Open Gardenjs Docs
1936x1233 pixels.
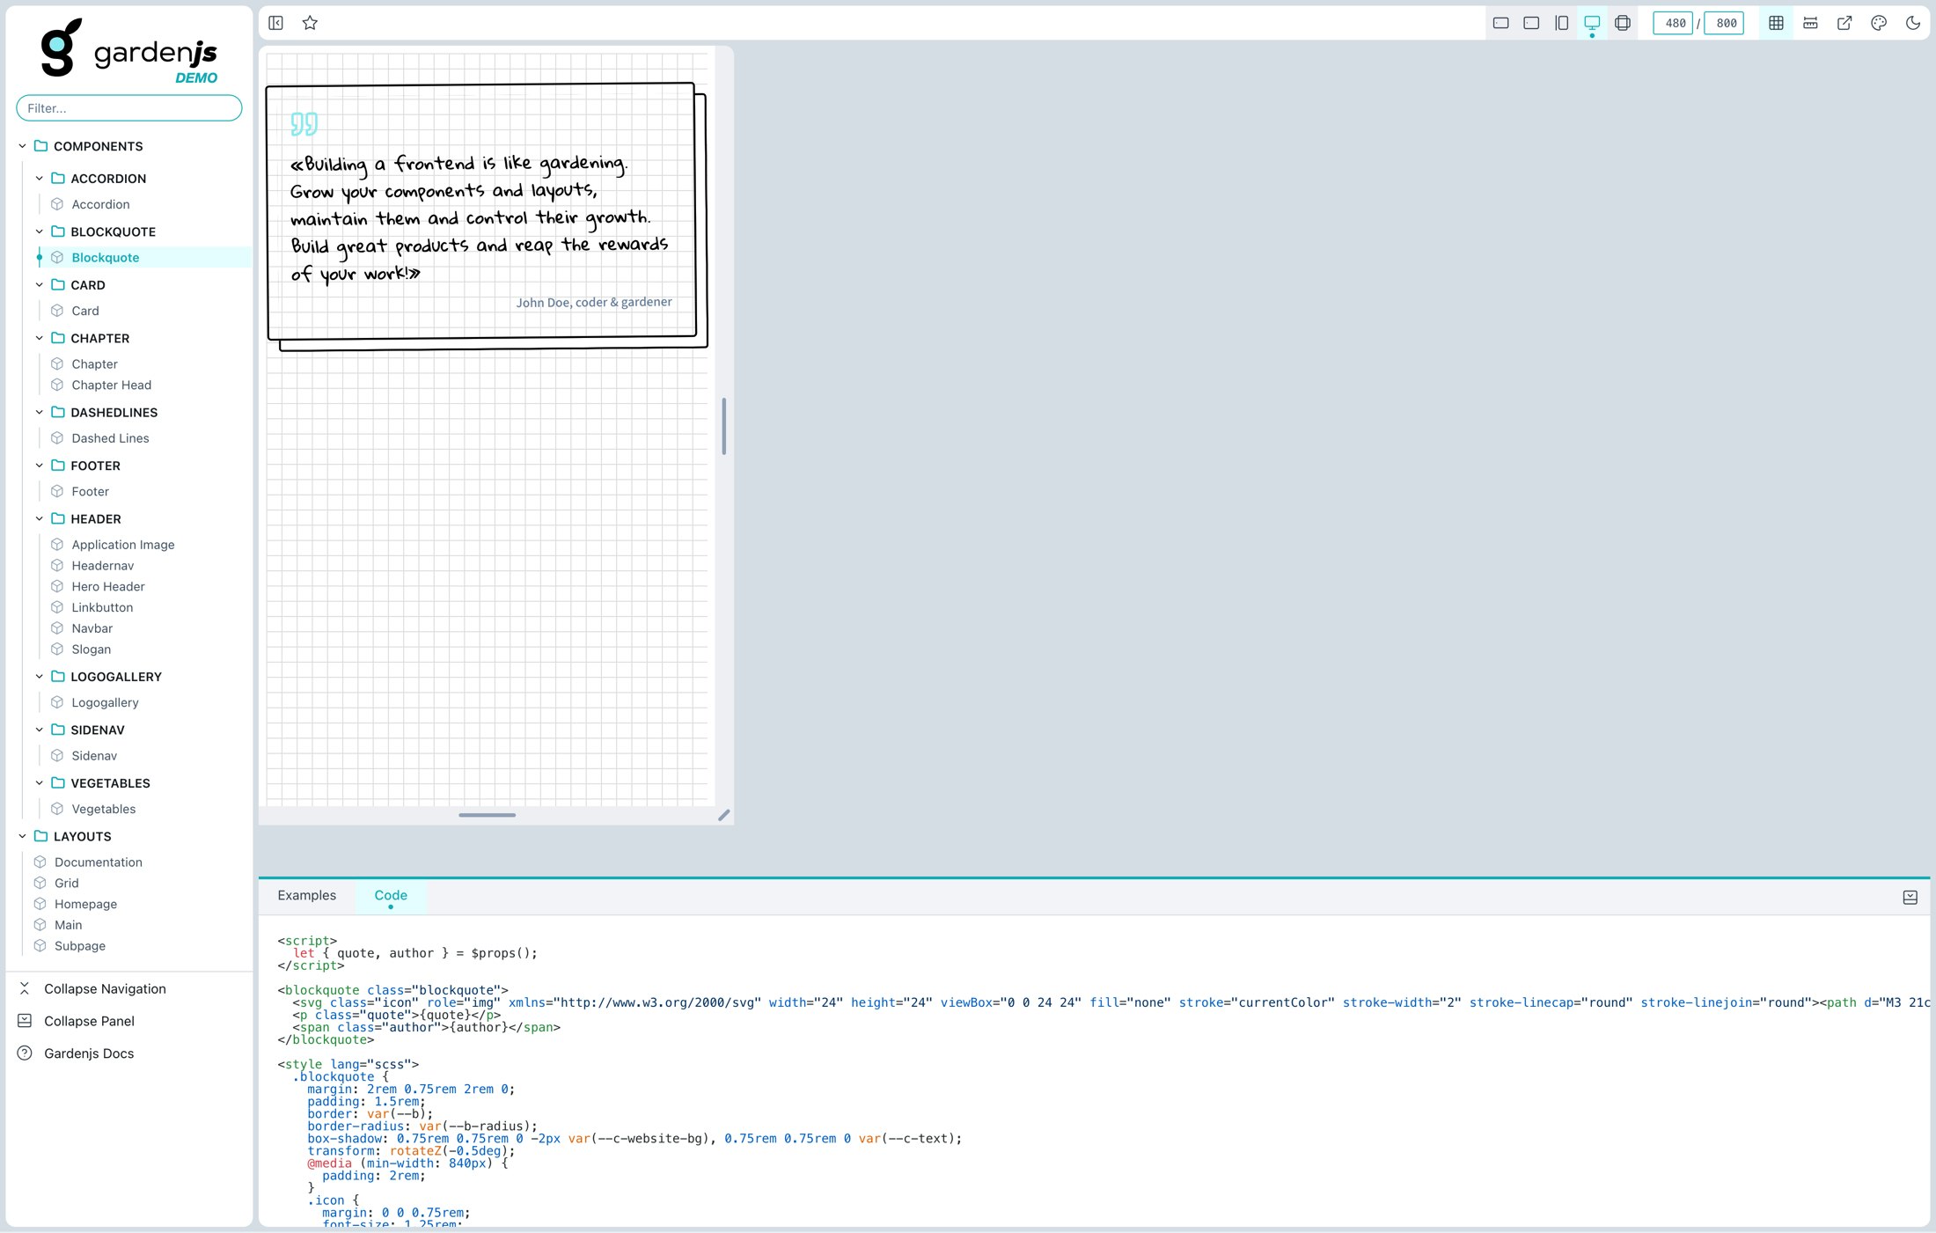tap(88, 1053)
